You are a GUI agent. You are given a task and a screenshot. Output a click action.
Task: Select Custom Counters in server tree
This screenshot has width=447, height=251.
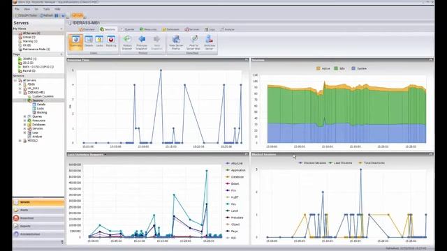pyautogui.click(x=43, y=96)
